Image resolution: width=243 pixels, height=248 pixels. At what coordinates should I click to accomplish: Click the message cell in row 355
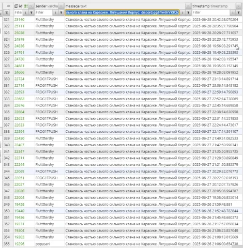pyautogui.click(x=128, y=244)
